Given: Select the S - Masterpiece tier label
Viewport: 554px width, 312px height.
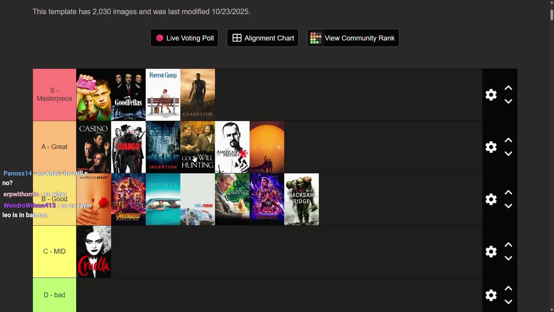Looking at the screenshot, I should click(x=55, y=94).
